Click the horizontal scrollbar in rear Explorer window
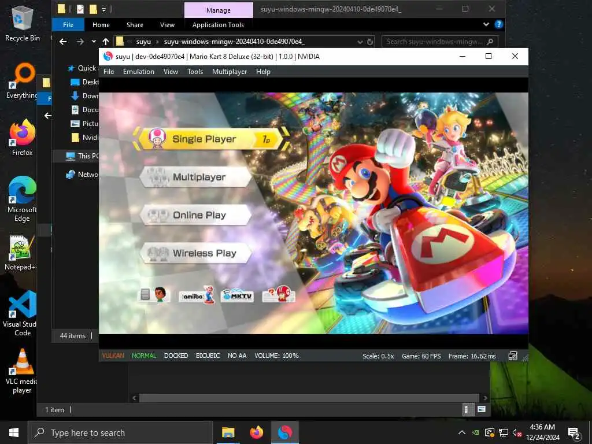The height and width of the screenshot is (444, 592). pyautogui.click(x=309, y=398)
